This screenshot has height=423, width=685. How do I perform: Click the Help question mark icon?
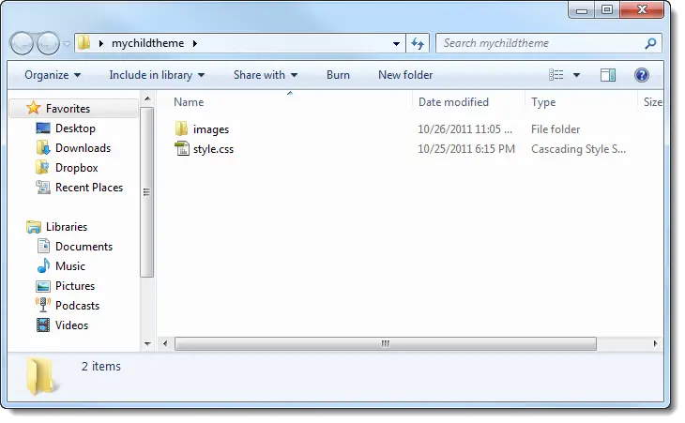point(641,75)
